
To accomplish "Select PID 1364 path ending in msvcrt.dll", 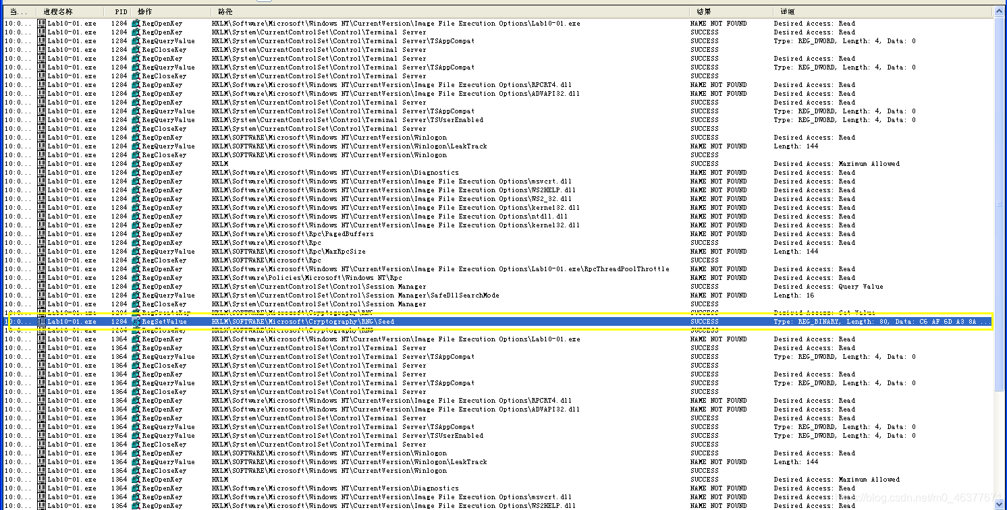I will (391, 497).
